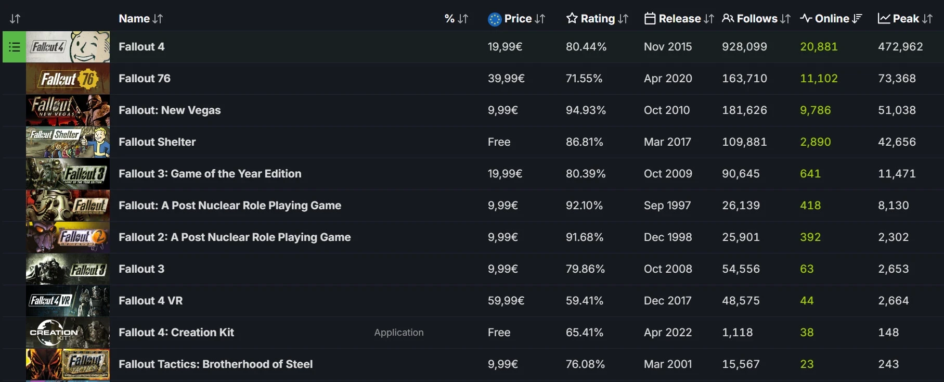This screenshot has width=944, height=382.
Task: Click the Fallout 3 row title
Action: [141, 269]
